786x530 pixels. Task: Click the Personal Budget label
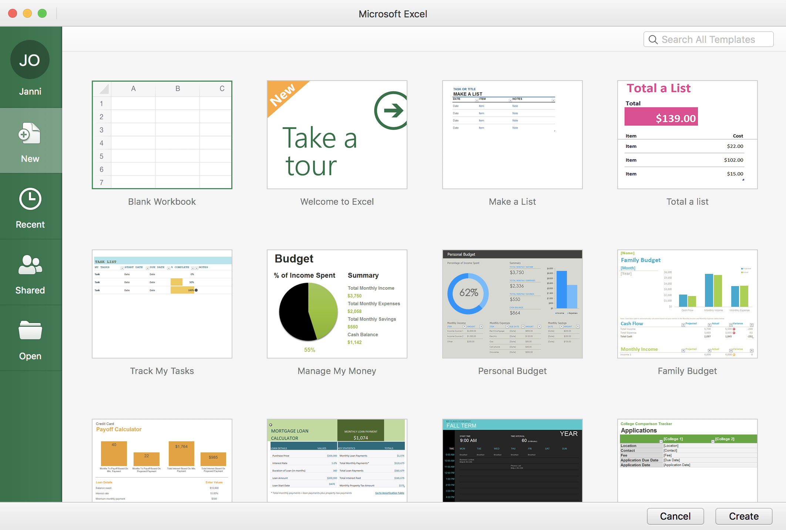513,371
